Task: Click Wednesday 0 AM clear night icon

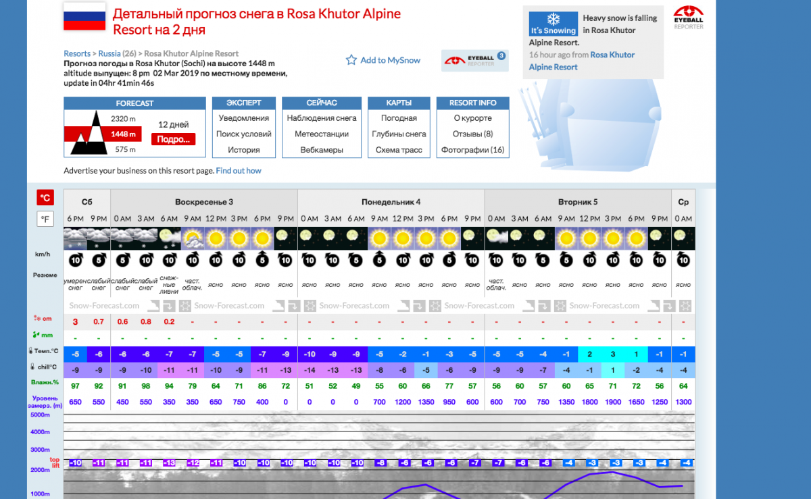Action: click(683, 238)
